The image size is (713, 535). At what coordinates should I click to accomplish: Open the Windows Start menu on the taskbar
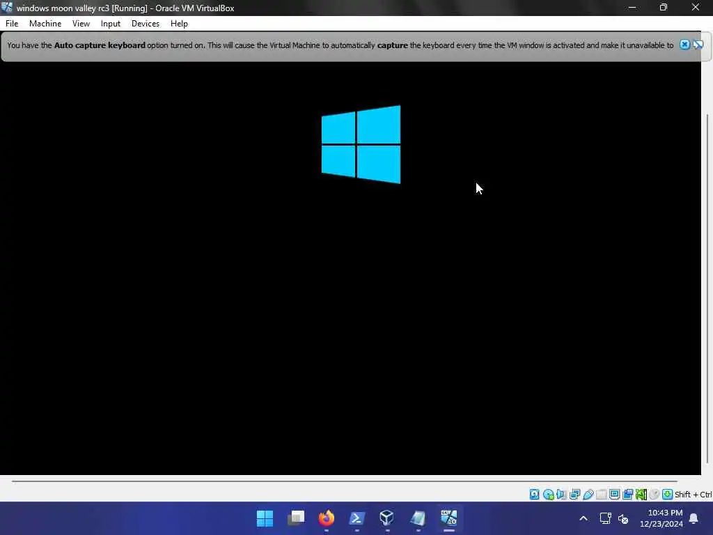pyautogui.click(x=265, y=518)
